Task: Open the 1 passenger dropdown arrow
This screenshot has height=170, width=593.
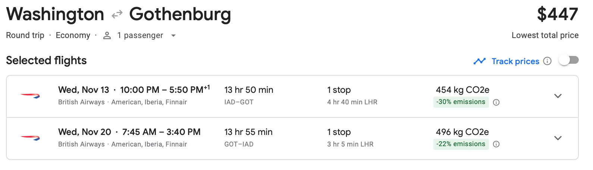Action: pos(173,36)
